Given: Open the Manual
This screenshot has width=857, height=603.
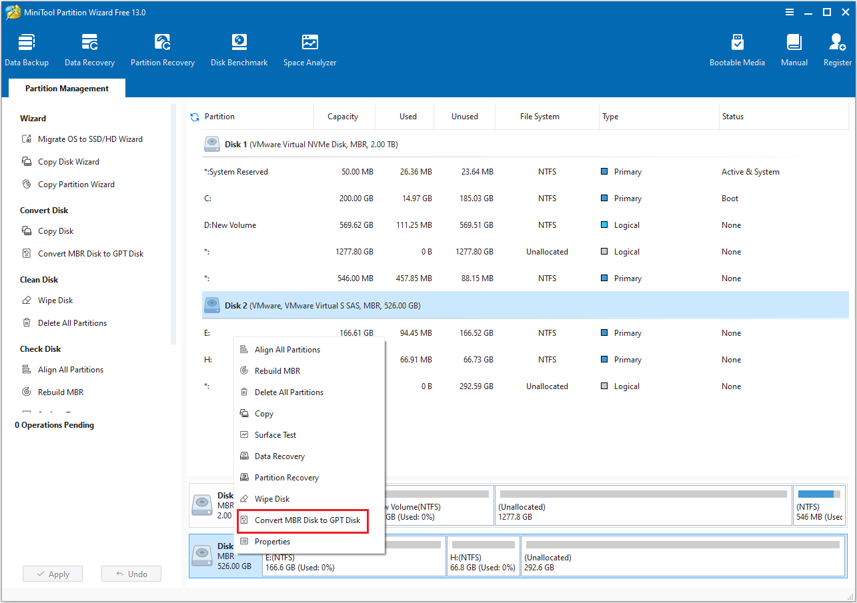Looking at the screenshot, I should pyautogui.click(x=793, y=48).
